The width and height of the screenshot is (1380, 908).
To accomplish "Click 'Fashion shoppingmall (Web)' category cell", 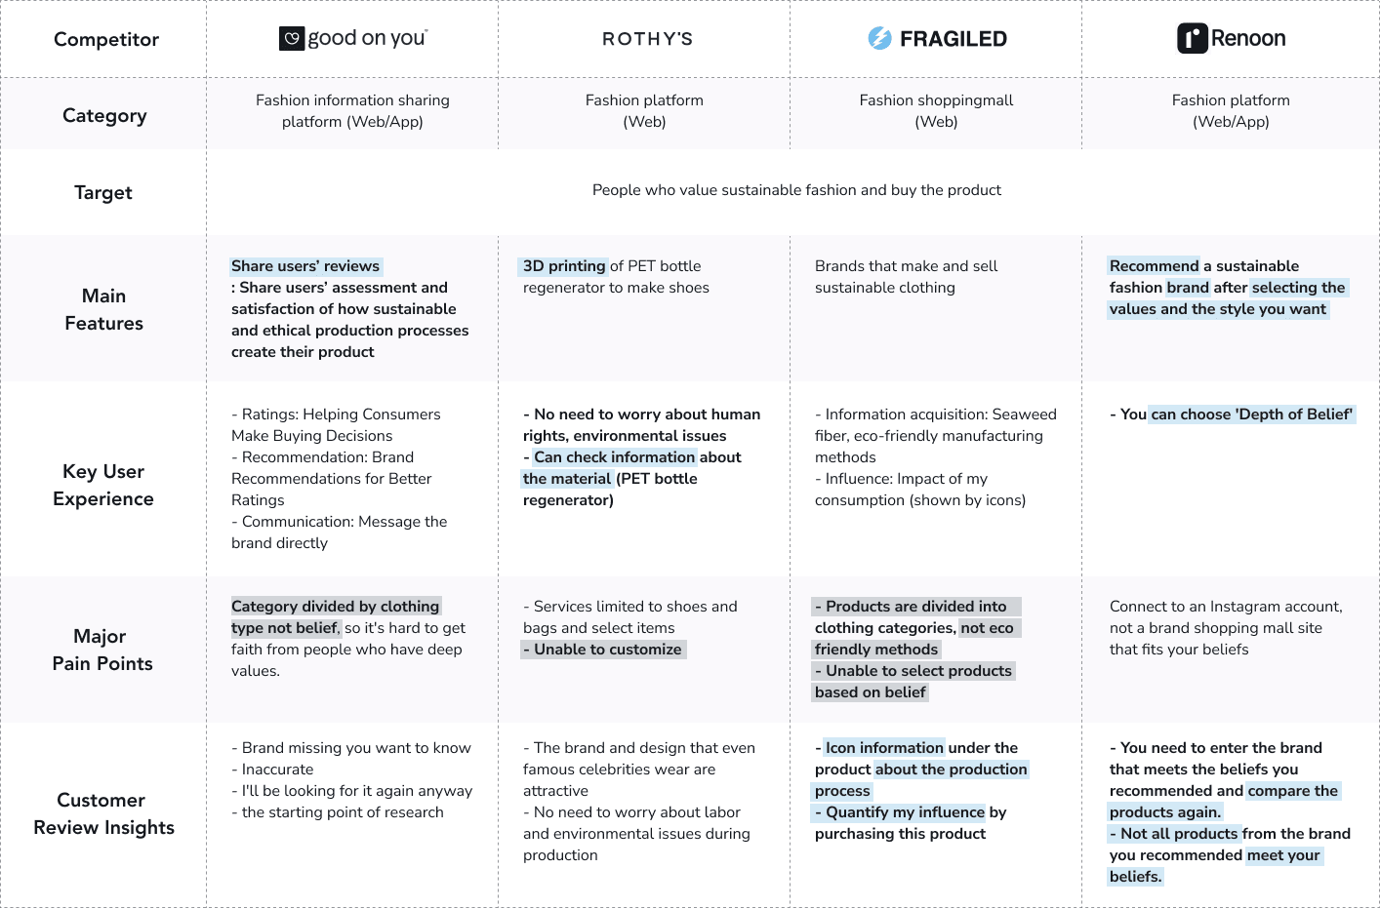I will pyautogui.click(x=936, y=111).
